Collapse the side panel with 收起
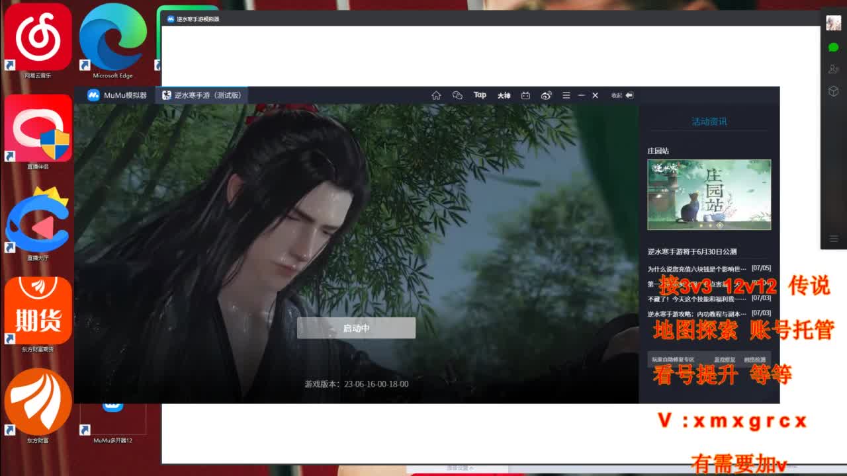This screenshot has width=847, height=476. coord(622,95)
